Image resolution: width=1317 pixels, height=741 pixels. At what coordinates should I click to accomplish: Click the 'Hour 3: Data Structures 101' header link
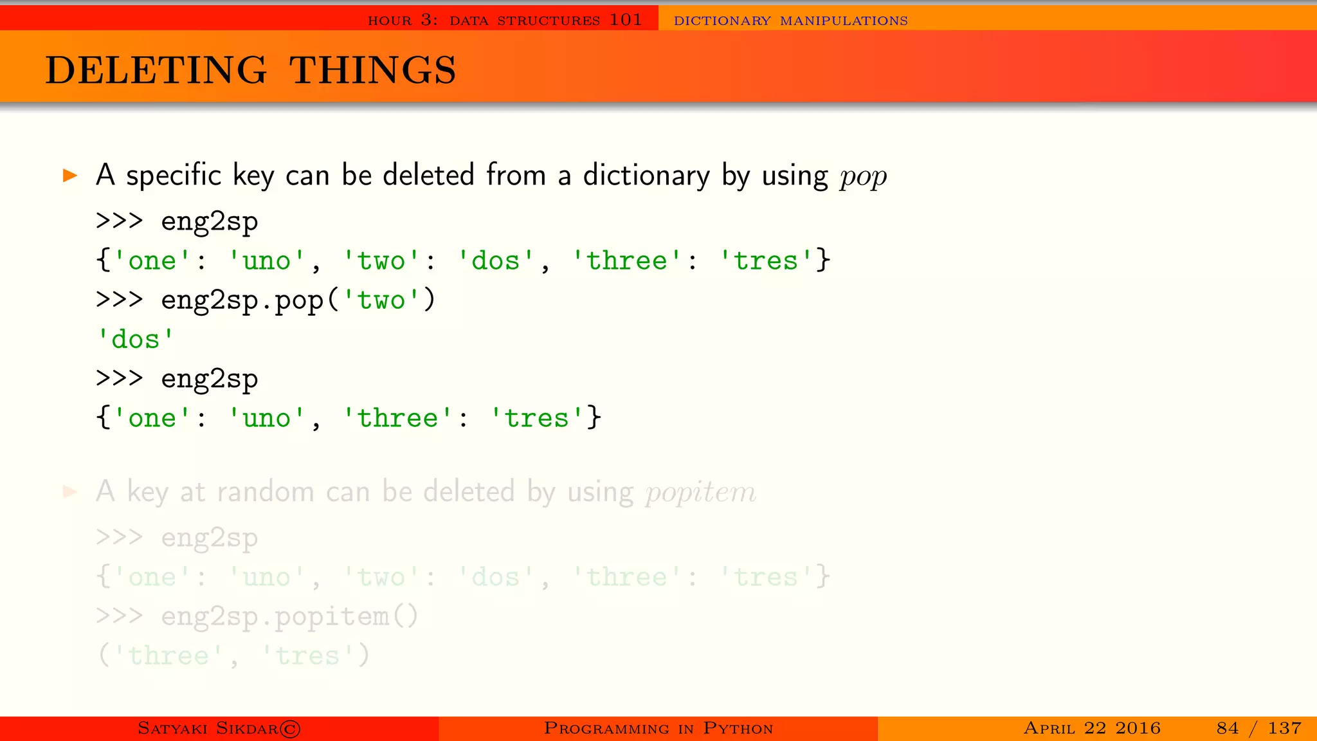point(505,20)
